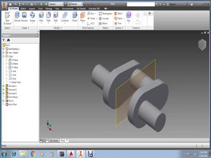Switch to the Tools tab
The image size is (211, 158).
pyautogui.click(x=40, y=9)
